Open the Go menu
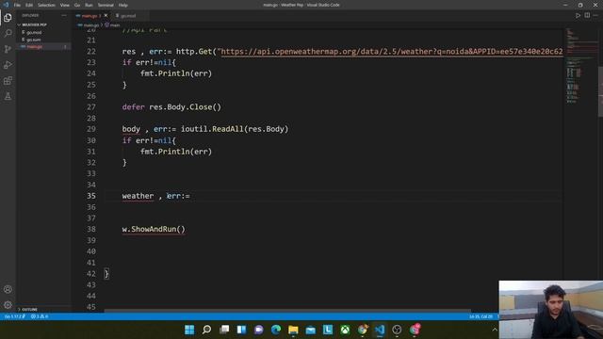Image resolution: width=603 pixels, height=339 pixels. coord(77,5)
